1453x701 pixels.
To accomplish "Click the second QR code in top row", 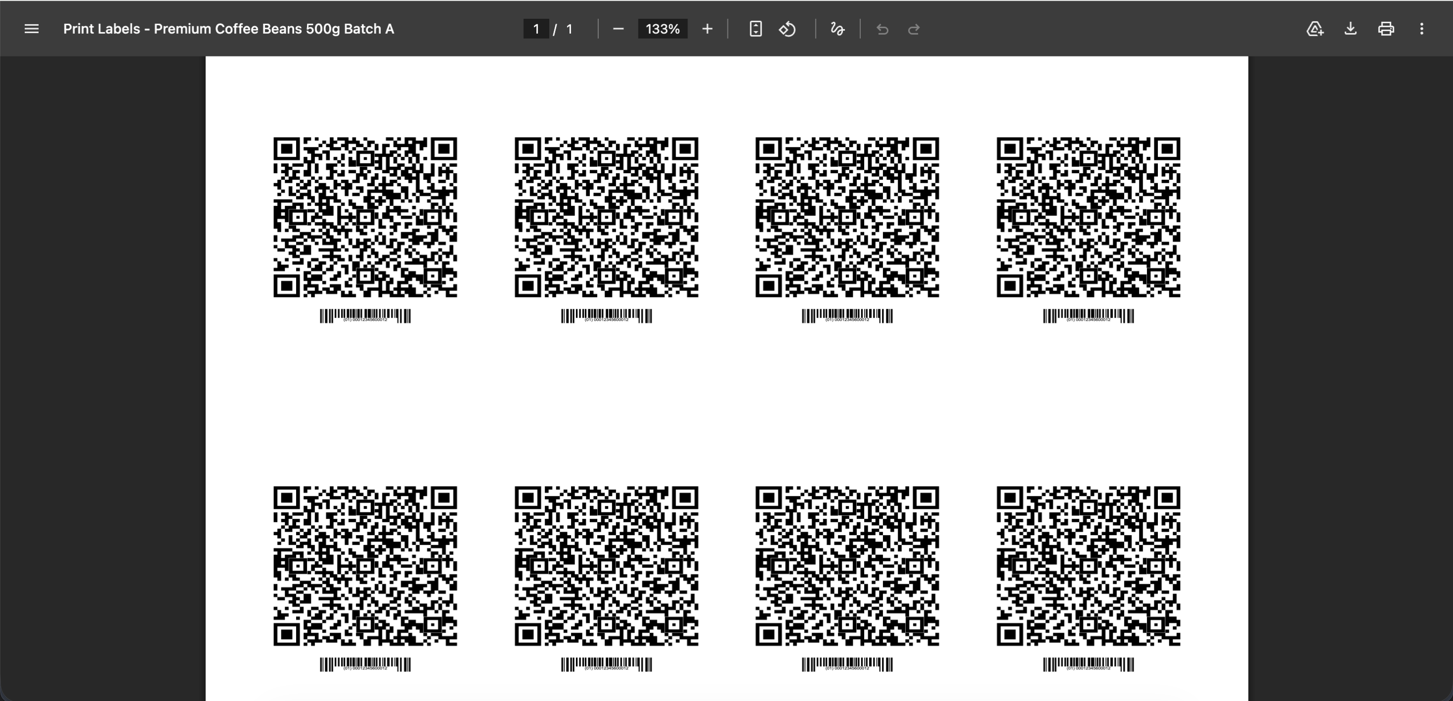I will 606,217.
